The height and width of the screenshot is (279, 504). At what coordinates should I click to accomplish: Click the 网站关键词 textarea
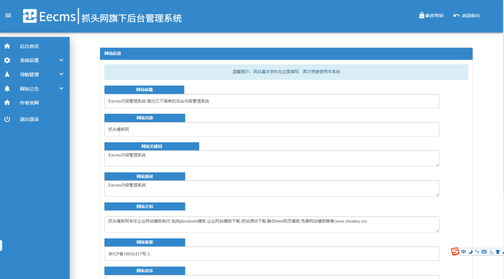[272, 158]
